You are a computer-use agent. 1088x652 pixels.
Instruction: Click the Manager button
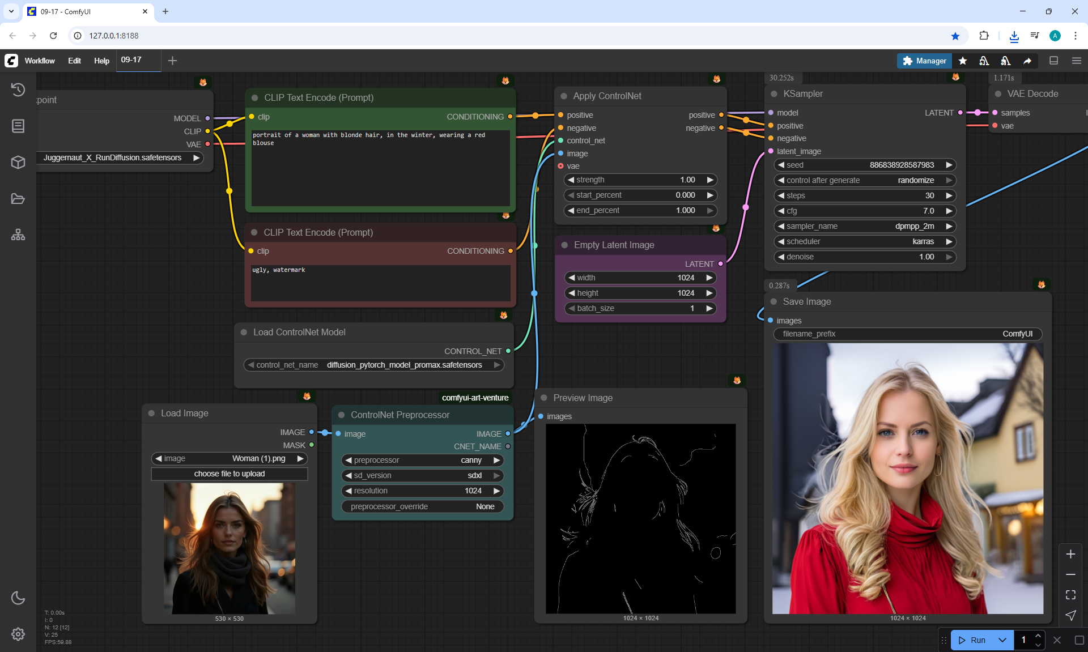click(x=924, y=61)
